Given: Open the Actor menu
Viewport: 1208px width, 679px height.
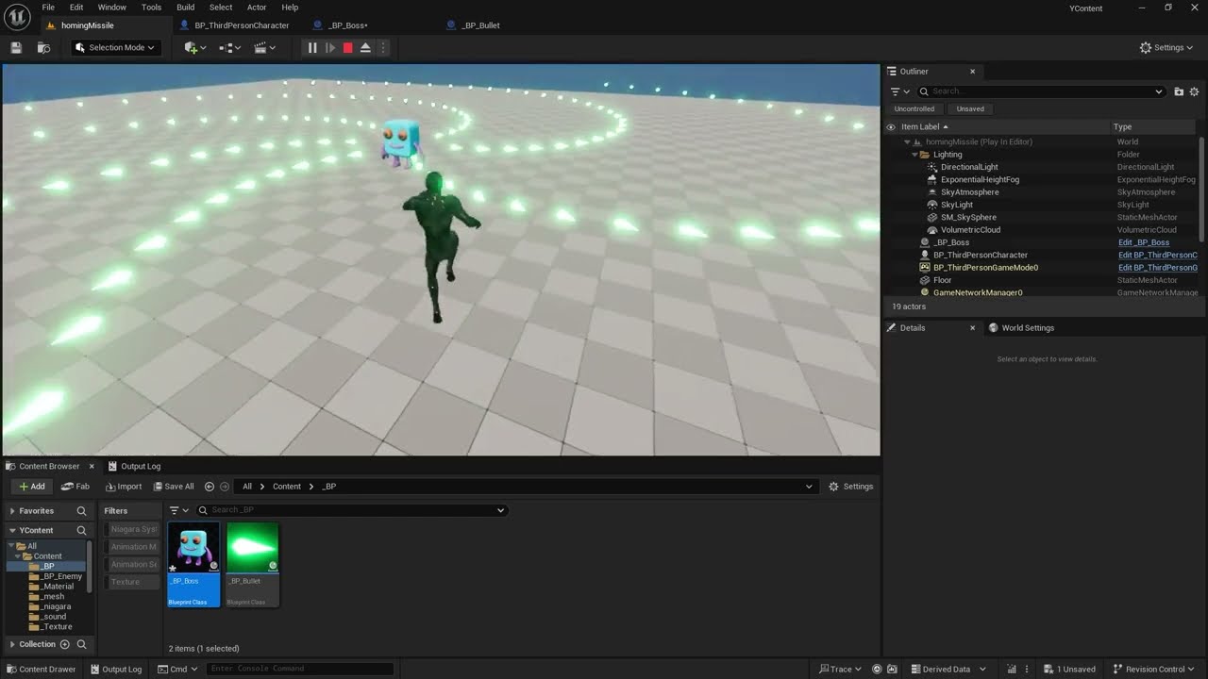Looking at the screenshot, I should [x=257, y=8].
